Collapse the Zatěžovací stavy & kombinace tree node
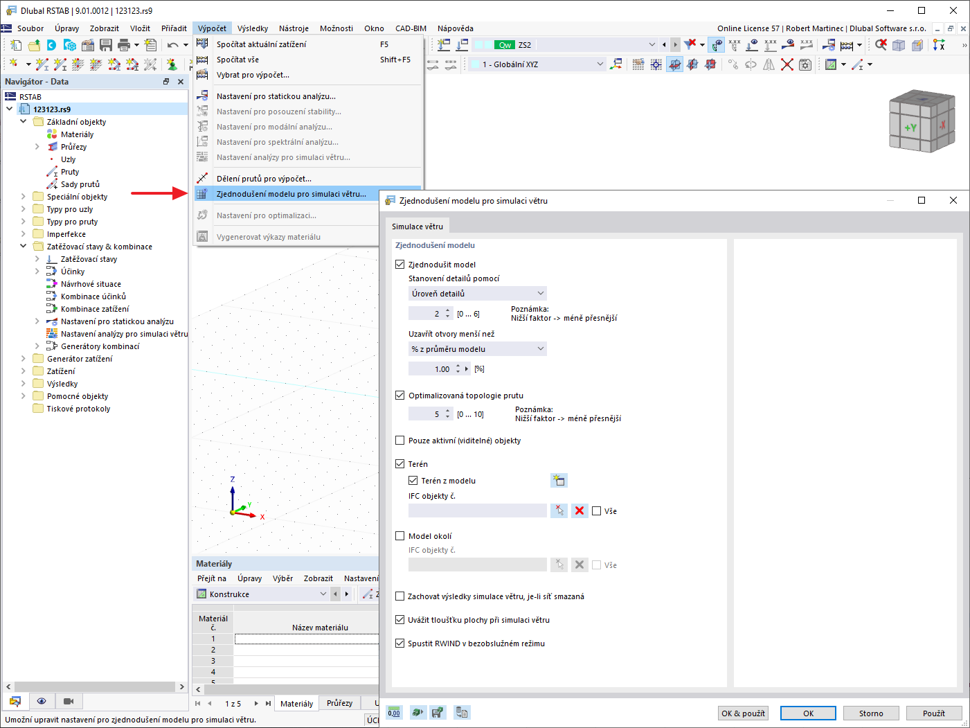970x728 pixels. tap(23, 246)
